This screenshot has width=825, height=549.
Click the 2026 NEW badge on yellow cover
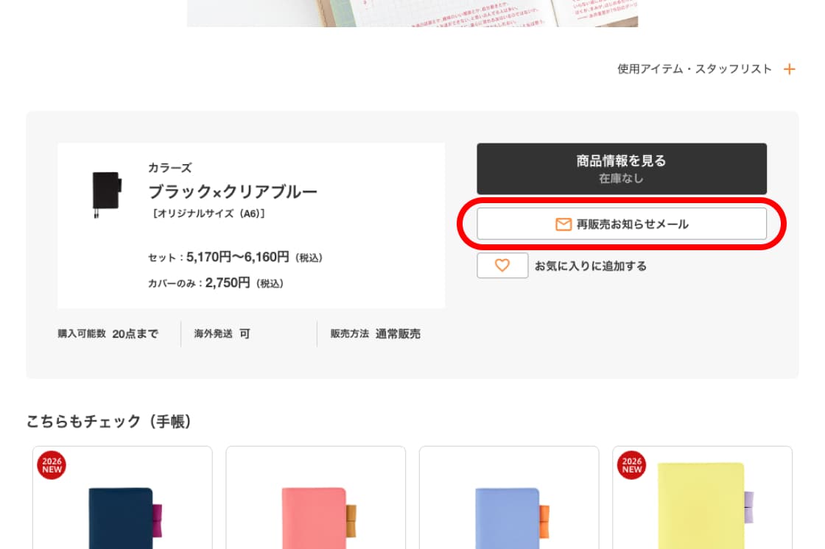631,465
